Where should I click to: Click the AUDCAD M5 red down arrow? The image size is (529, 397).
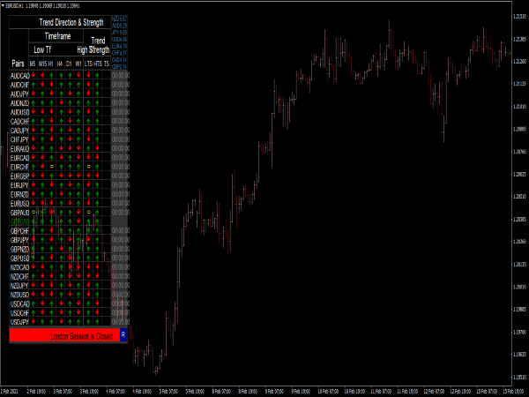pos(34,75)
